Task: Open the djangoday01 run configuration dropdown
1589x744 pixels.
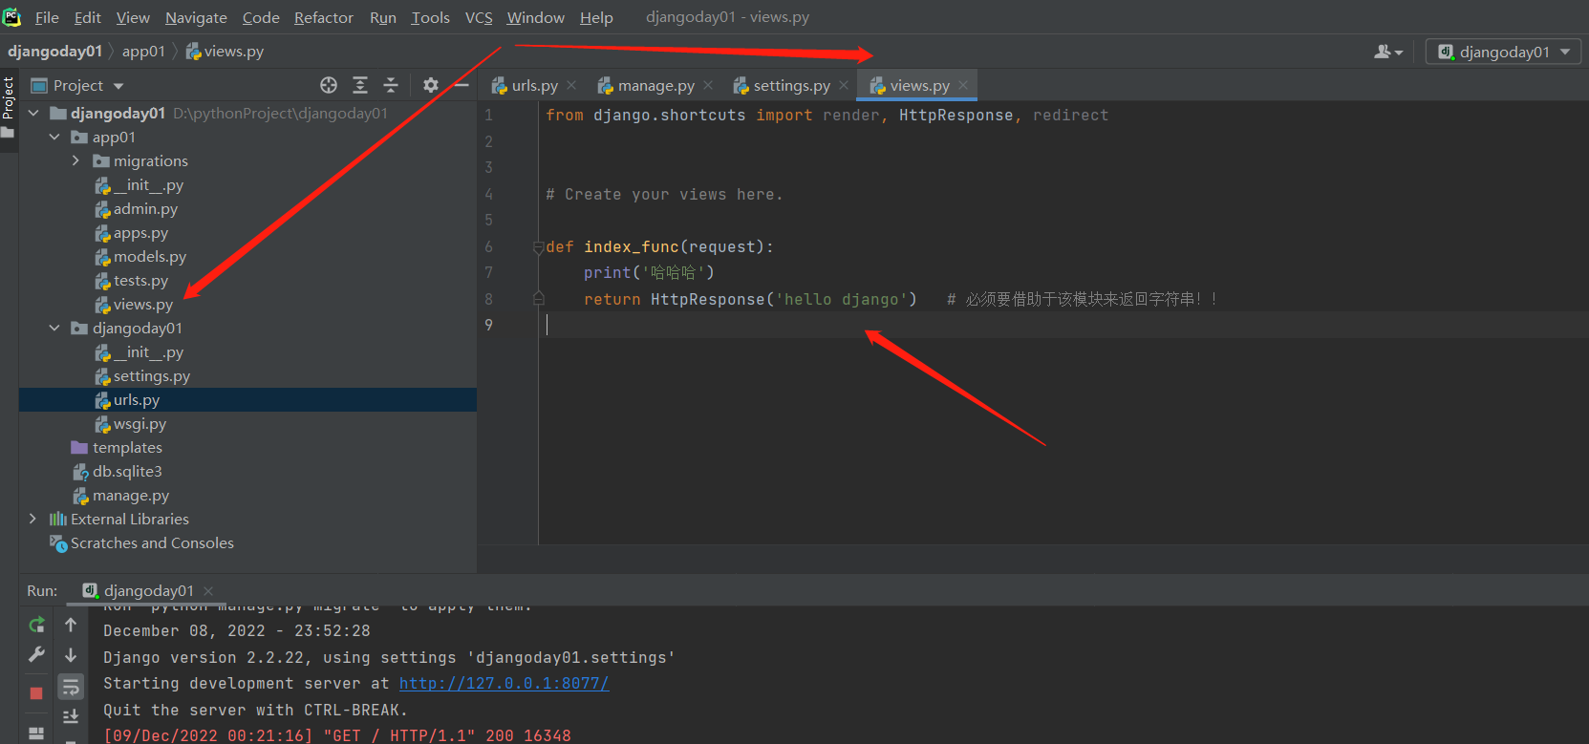Action: [x=1505, y=52]
